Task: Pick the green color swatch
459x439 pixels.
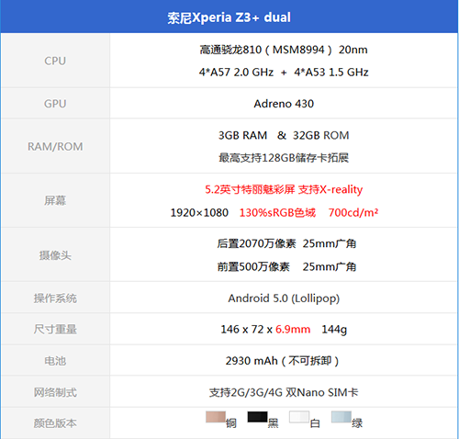Action: coord(341,417)
